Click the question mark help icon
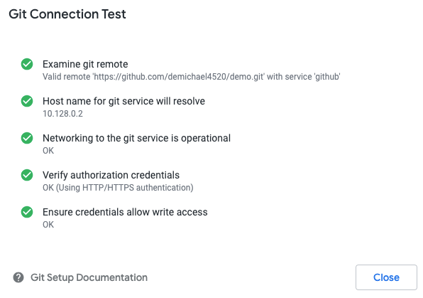 click(18, 277)
